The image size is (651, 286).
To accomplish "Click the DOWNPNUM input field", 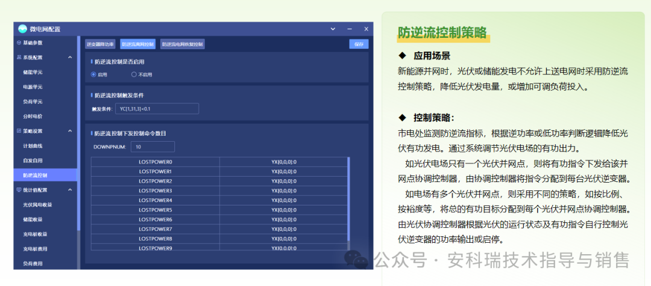I will pyautogui.click(x=153, y=147).
